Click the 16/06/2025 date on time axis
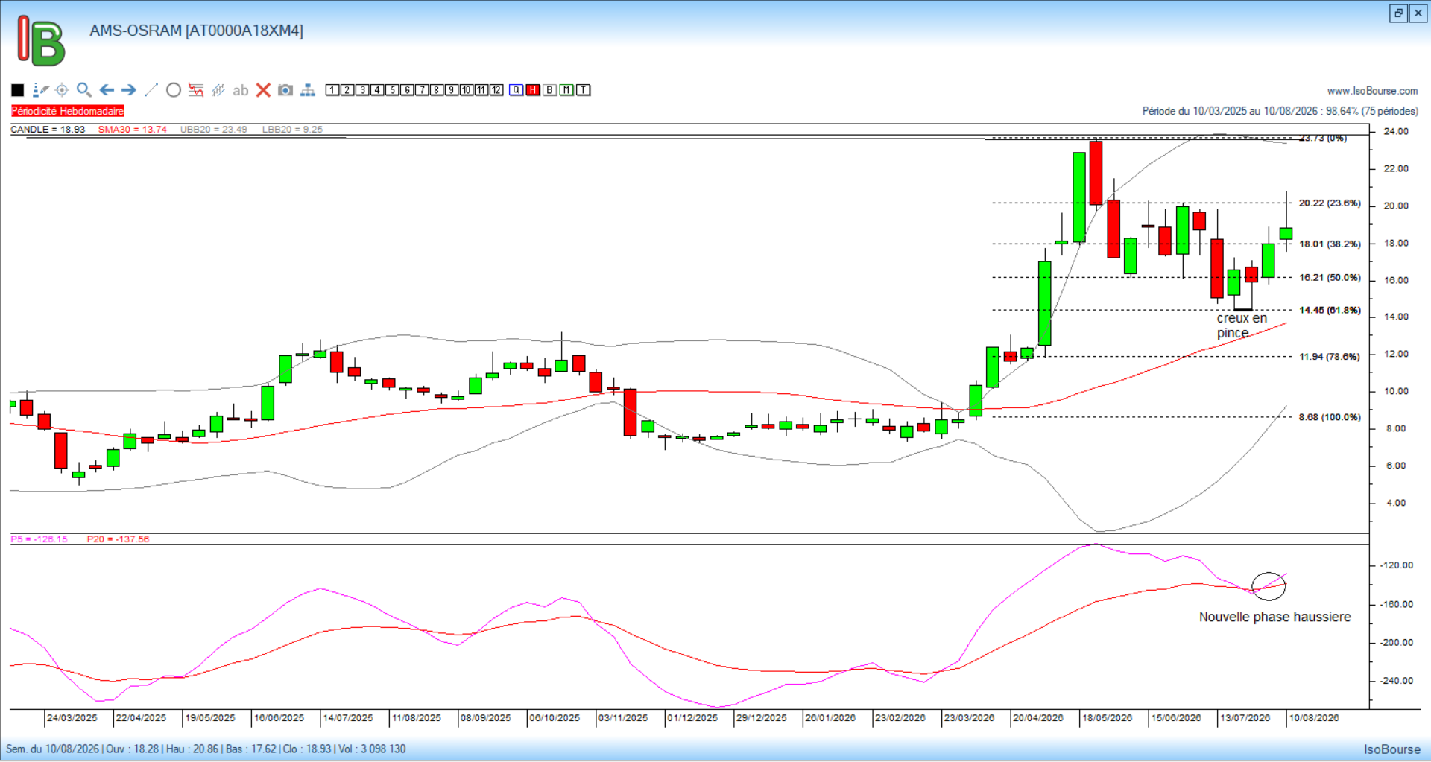1431x762 pixels. tap(279, 718)
